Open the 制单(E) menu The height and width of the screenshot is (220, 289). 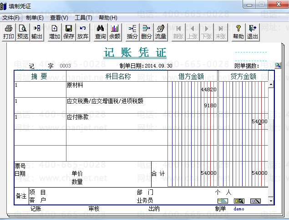pos(35,18)
